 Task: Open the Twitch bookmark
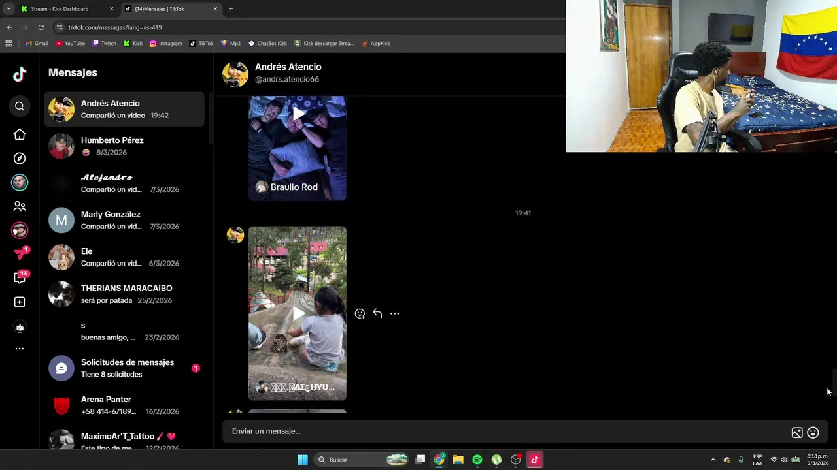[104, 44]
